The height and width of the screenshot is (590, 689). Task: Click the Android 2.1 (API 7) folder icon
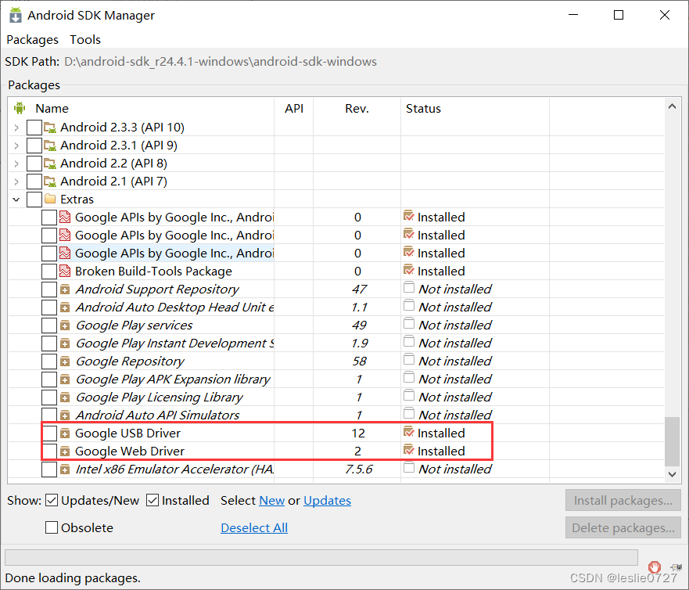click(50, 182)
